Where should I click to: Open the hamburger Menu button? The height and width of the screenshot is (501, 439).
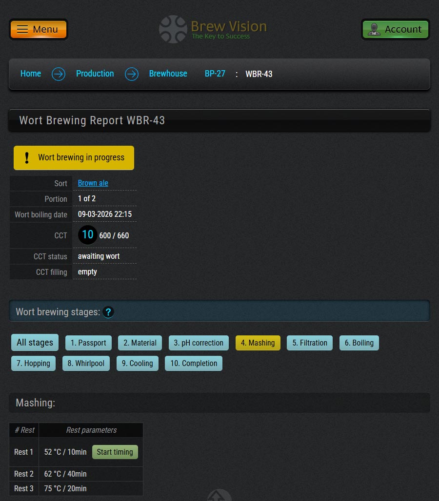tap(38, 29)
